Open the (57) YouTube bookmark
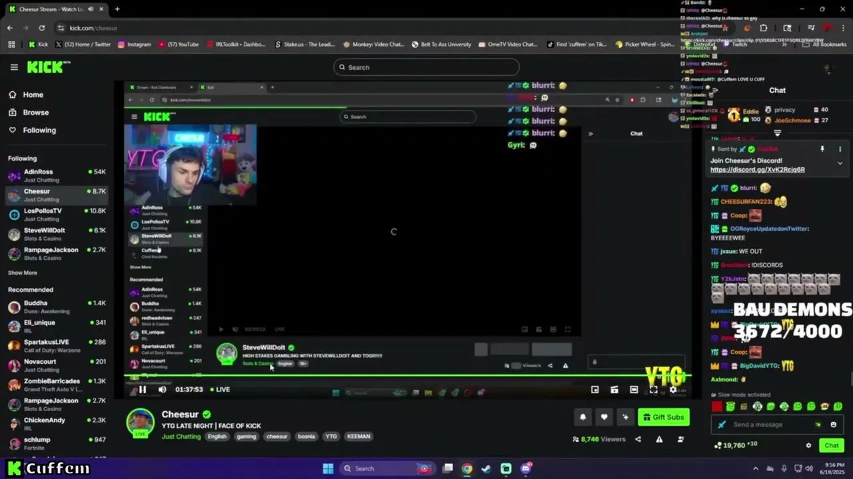Screen dimensions: 853x479 pos(179,45)
